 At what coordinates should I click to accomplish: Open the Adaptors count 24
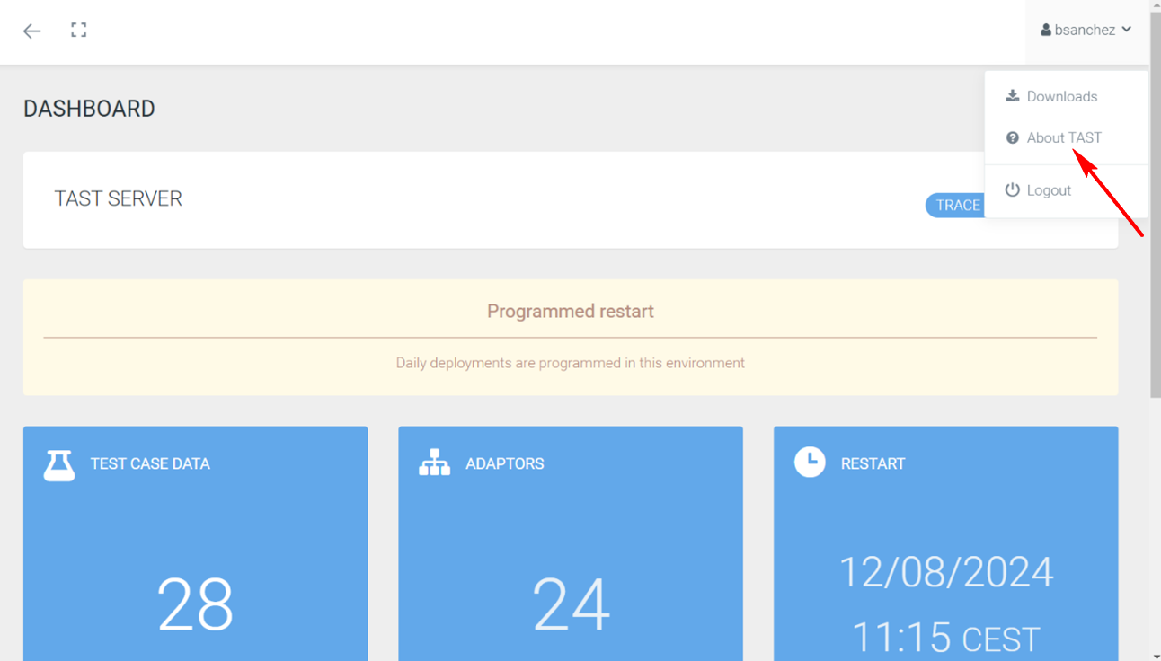(571, 604)
